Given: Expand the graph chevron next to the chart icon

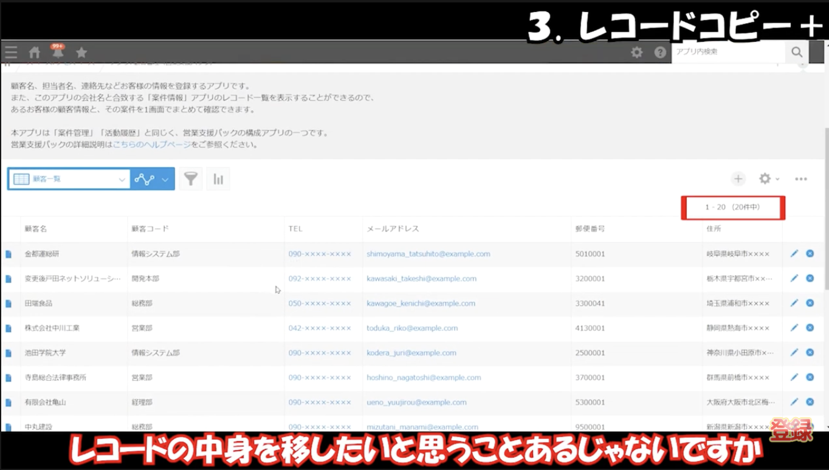Looking at the screenshot, I should pyautogui.click(x=163, y=178).
